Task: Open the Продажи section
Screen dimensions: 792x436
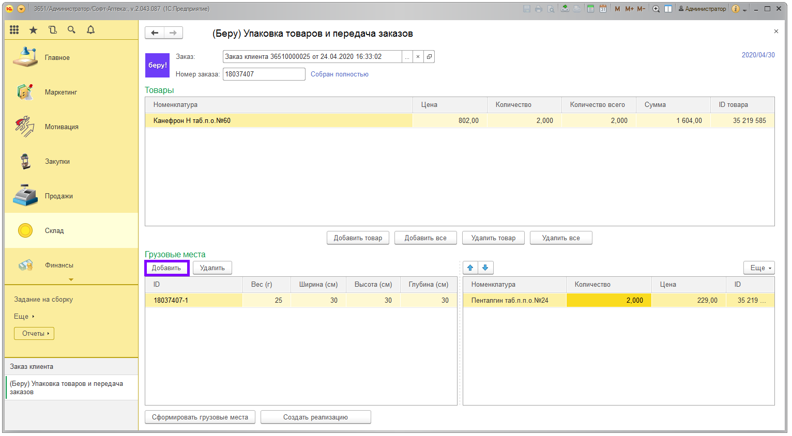Action: [x=58, y=196]
